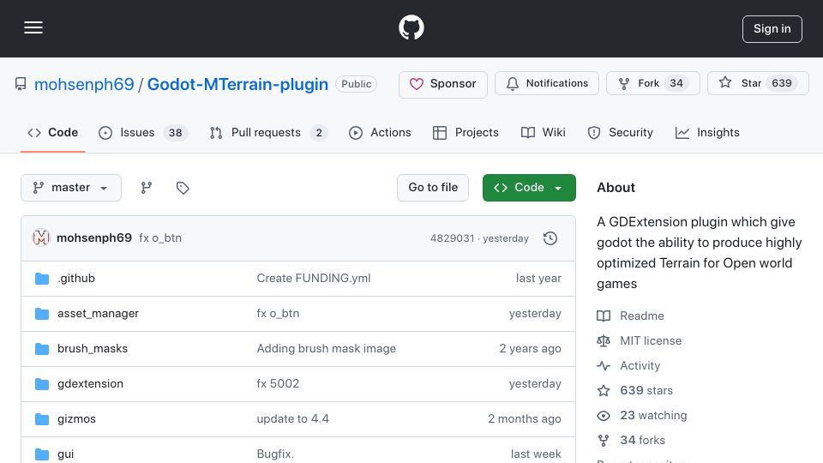The image size is (823, 463).
Task: Click the '2 months ago' timestamp
Action: (525, 419)
